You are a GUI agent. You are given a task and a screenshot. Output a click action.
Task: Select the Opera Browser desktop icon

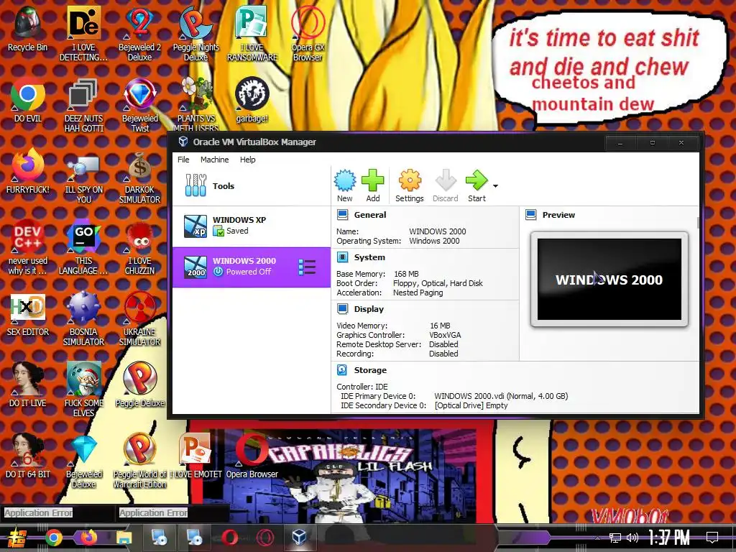pos(252,455)
